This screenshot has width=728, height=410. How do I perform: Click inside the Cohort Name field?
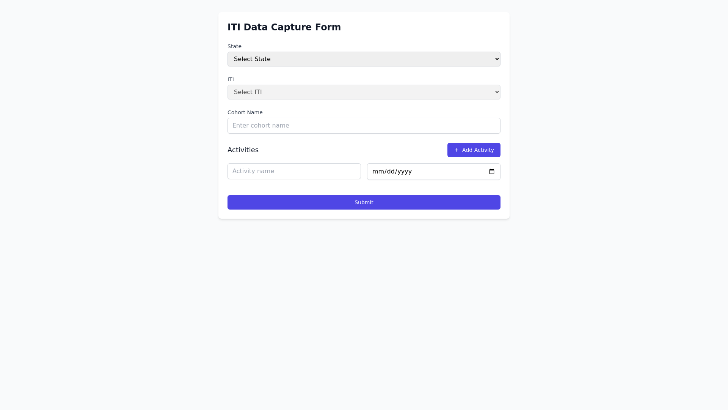pos(364,125)
